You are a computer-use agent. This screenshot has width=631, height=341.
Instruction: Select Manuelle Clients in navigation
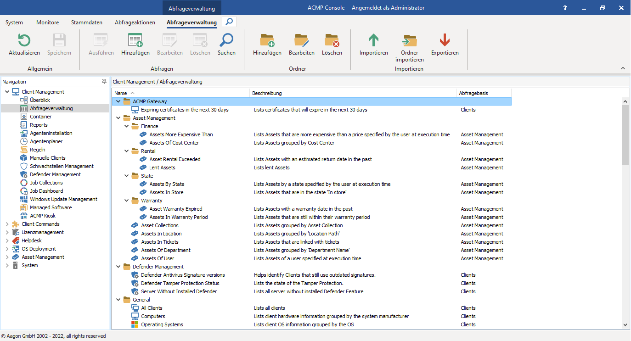tap(48, 158)
